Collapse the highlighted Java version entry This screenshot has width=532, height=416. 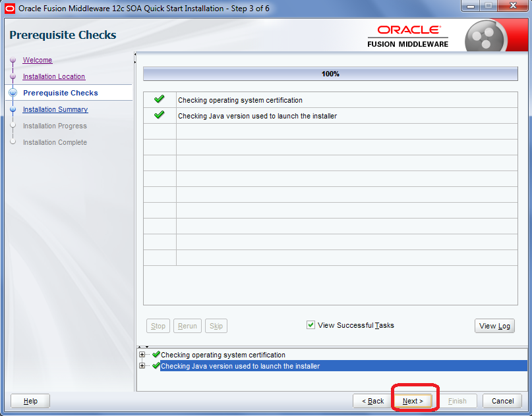pyautogui.click(x=142, y=366)
